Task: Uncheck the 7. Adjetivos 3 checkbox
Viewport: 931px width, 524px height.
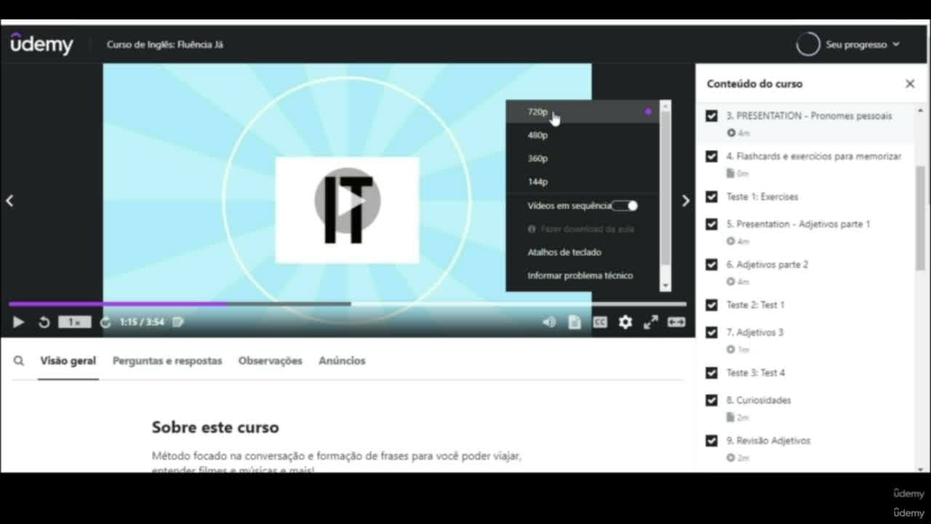Action: [x=711, y=332]
